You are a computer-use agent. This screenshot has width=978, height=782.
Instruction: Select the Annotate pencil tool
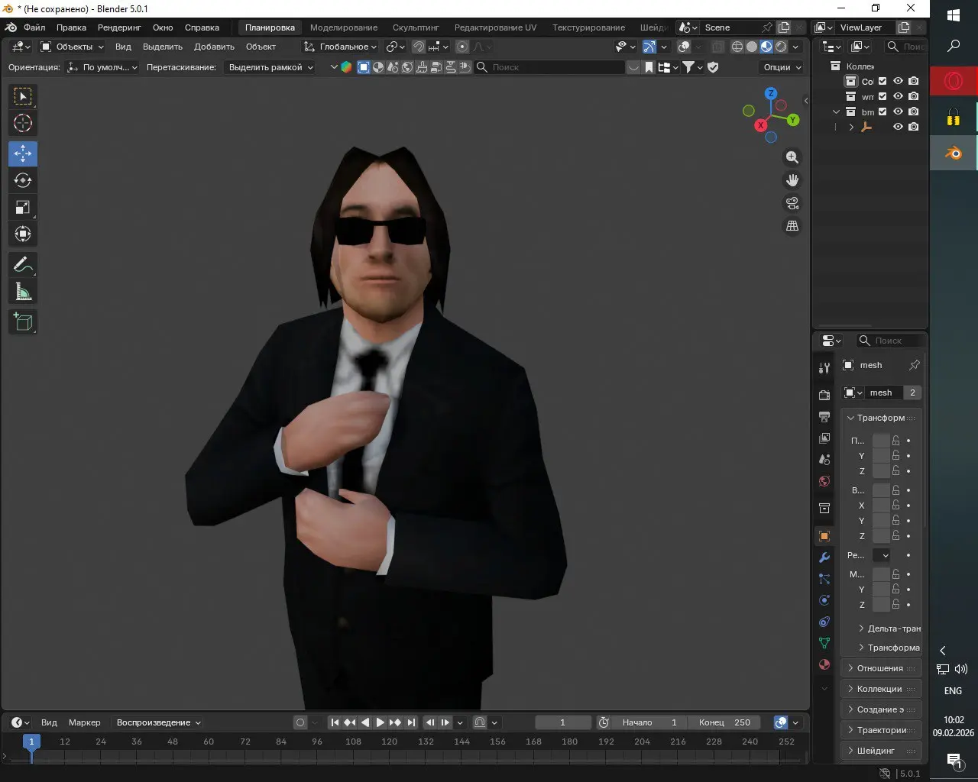pyautogui.click(x=23, y=264)
